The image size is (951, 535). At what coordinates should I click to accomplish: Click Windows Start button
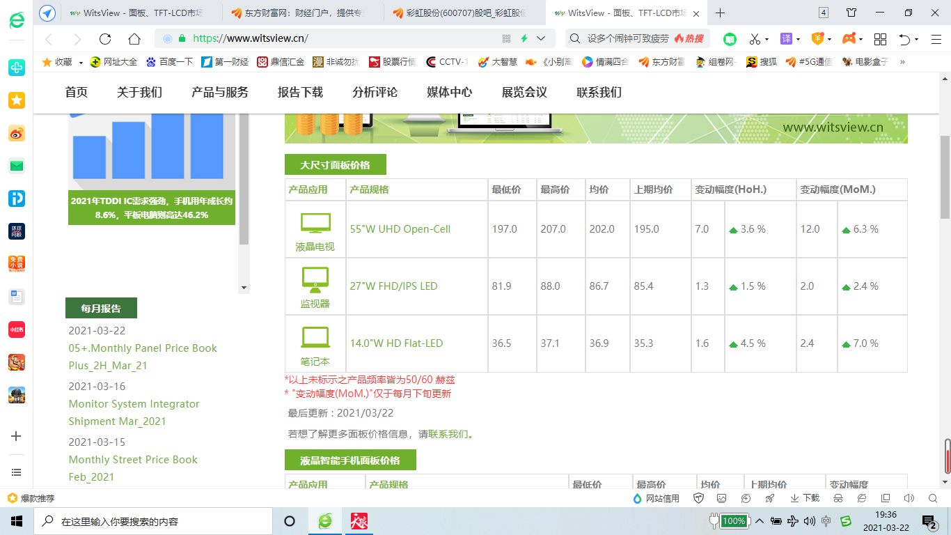pyautogui.click(x=16, y=521)
